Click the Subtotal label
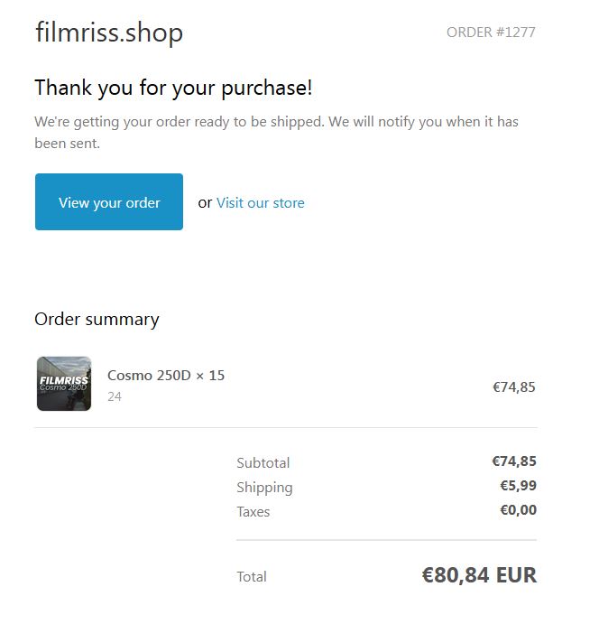599x624 pixels. (263, 462)
